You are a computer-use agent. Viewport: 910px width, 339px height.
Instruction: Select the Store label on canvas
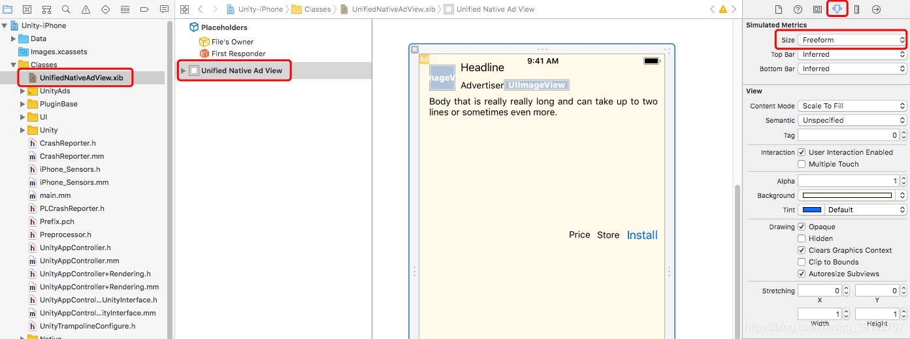coord(608,234)
